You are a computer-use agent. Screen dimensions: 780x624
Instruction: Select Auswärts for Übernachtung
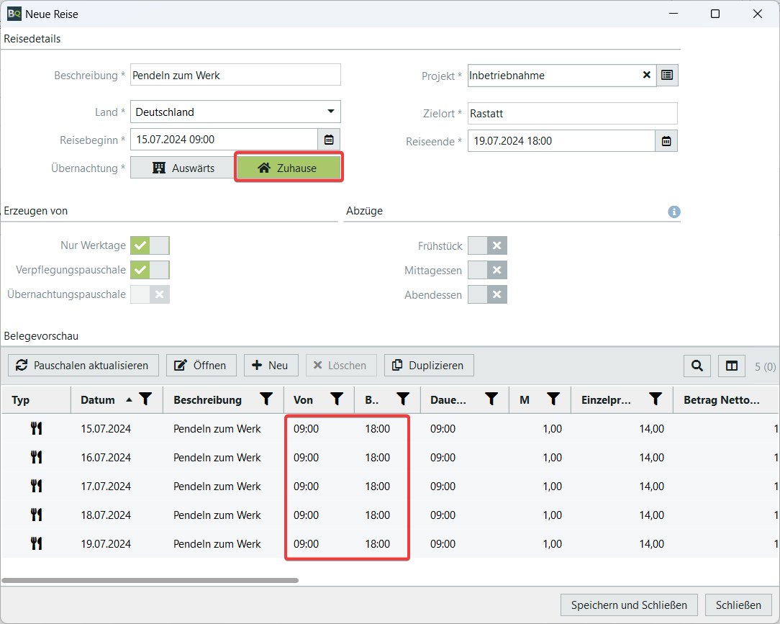tap(183, 168)
